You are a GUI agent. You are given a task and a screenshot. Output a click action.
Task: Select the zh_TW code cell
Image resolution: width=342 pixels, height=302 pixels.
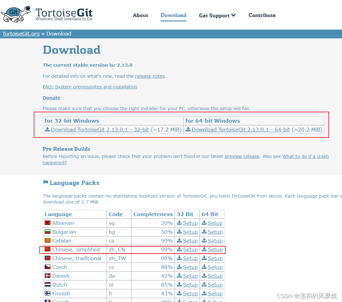pos(119,258)
